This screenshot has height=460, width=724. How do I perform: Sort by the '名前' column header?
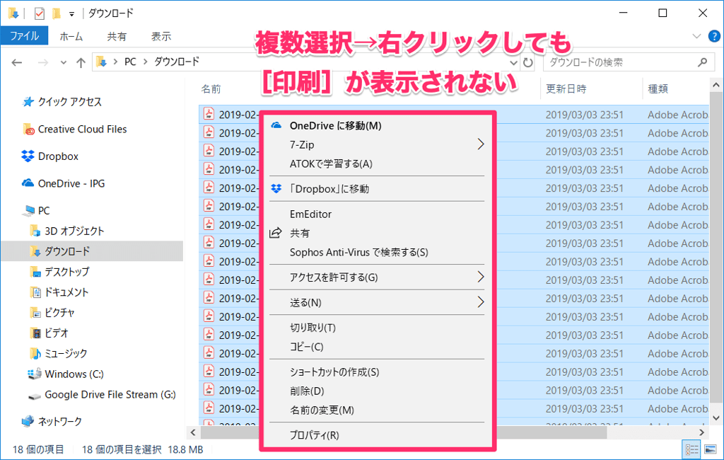coord(211,88)
